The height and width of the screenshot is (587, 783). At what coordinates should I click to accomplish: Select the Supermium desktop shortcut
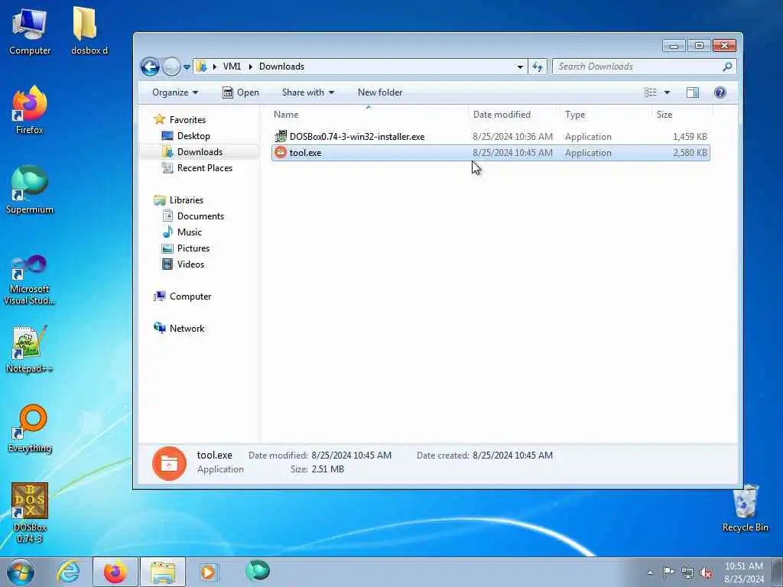(x=29, y=190)
